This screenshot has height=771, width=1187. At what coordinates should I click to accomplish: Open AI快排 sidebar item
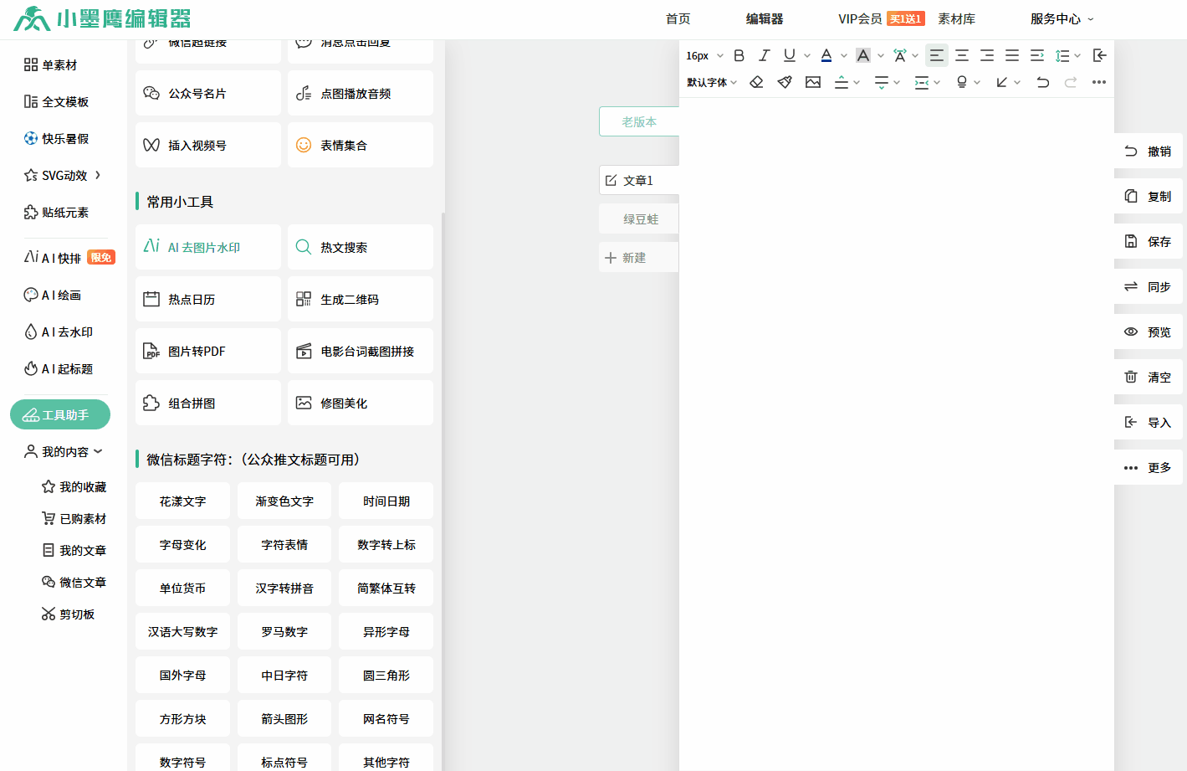pos(69,258)
